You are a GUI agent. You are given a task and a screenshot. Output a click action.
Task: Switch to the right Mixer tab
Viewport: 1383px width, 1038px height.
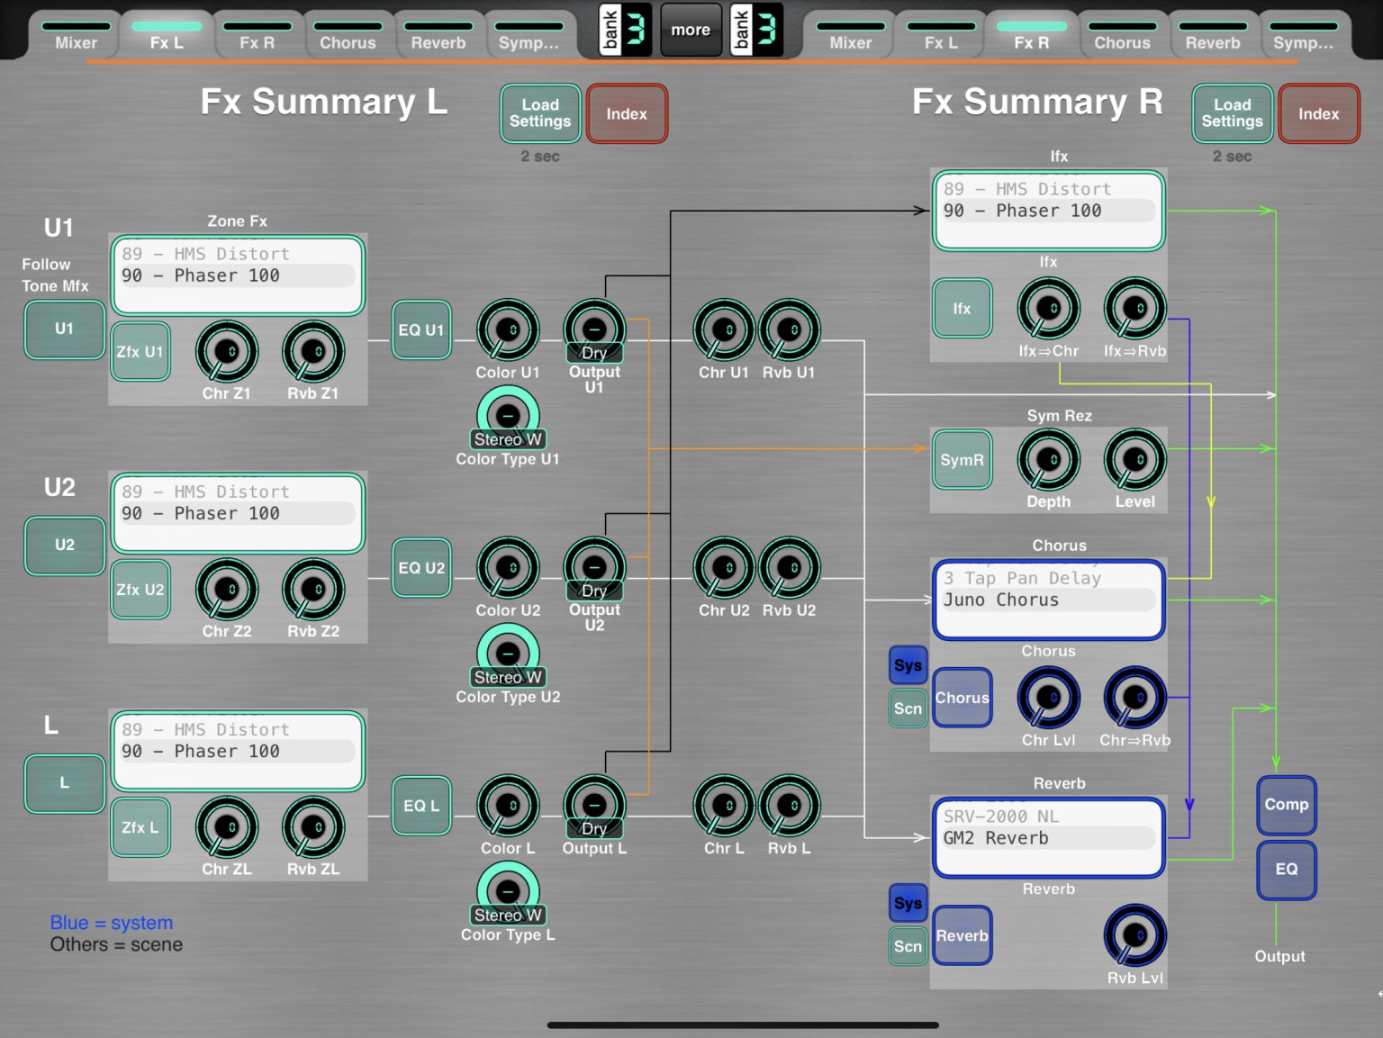pyautogui.click(x=850, y=36)
